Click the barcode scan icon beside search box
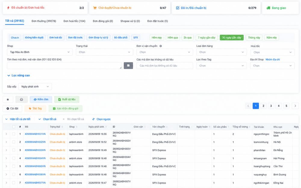 click(x=129, y=66)
